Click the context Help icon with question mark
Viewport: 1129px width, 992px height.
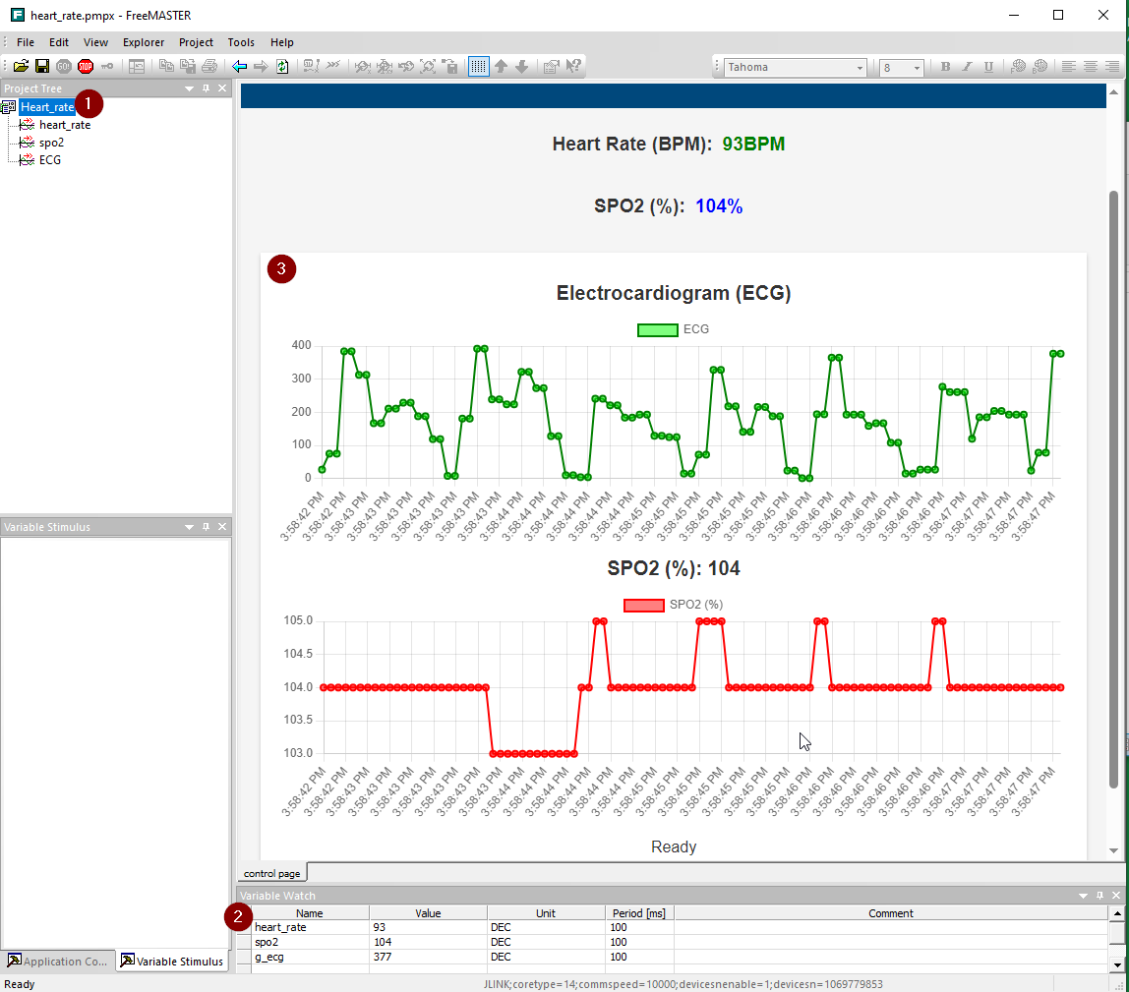573,66
